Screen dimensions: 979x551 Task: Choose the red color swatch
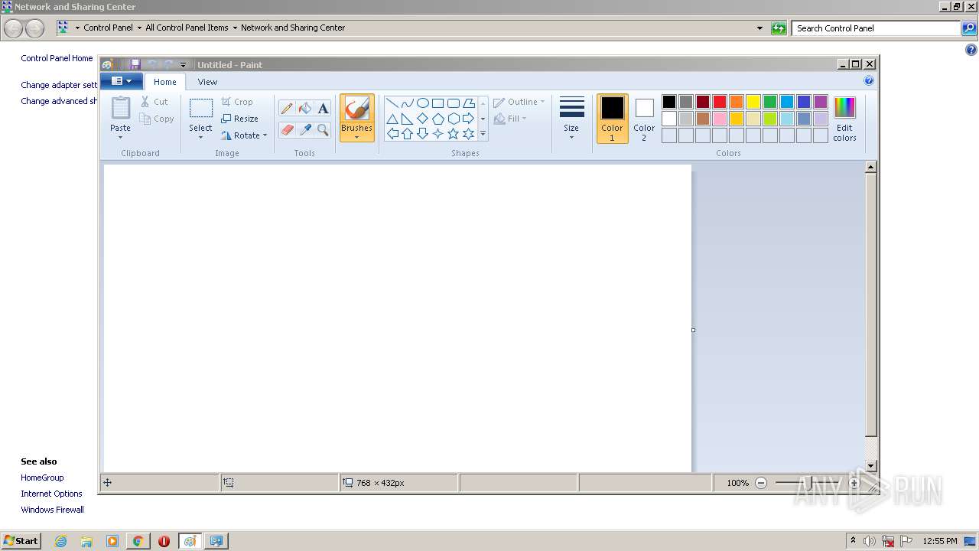tap(720, 102)
